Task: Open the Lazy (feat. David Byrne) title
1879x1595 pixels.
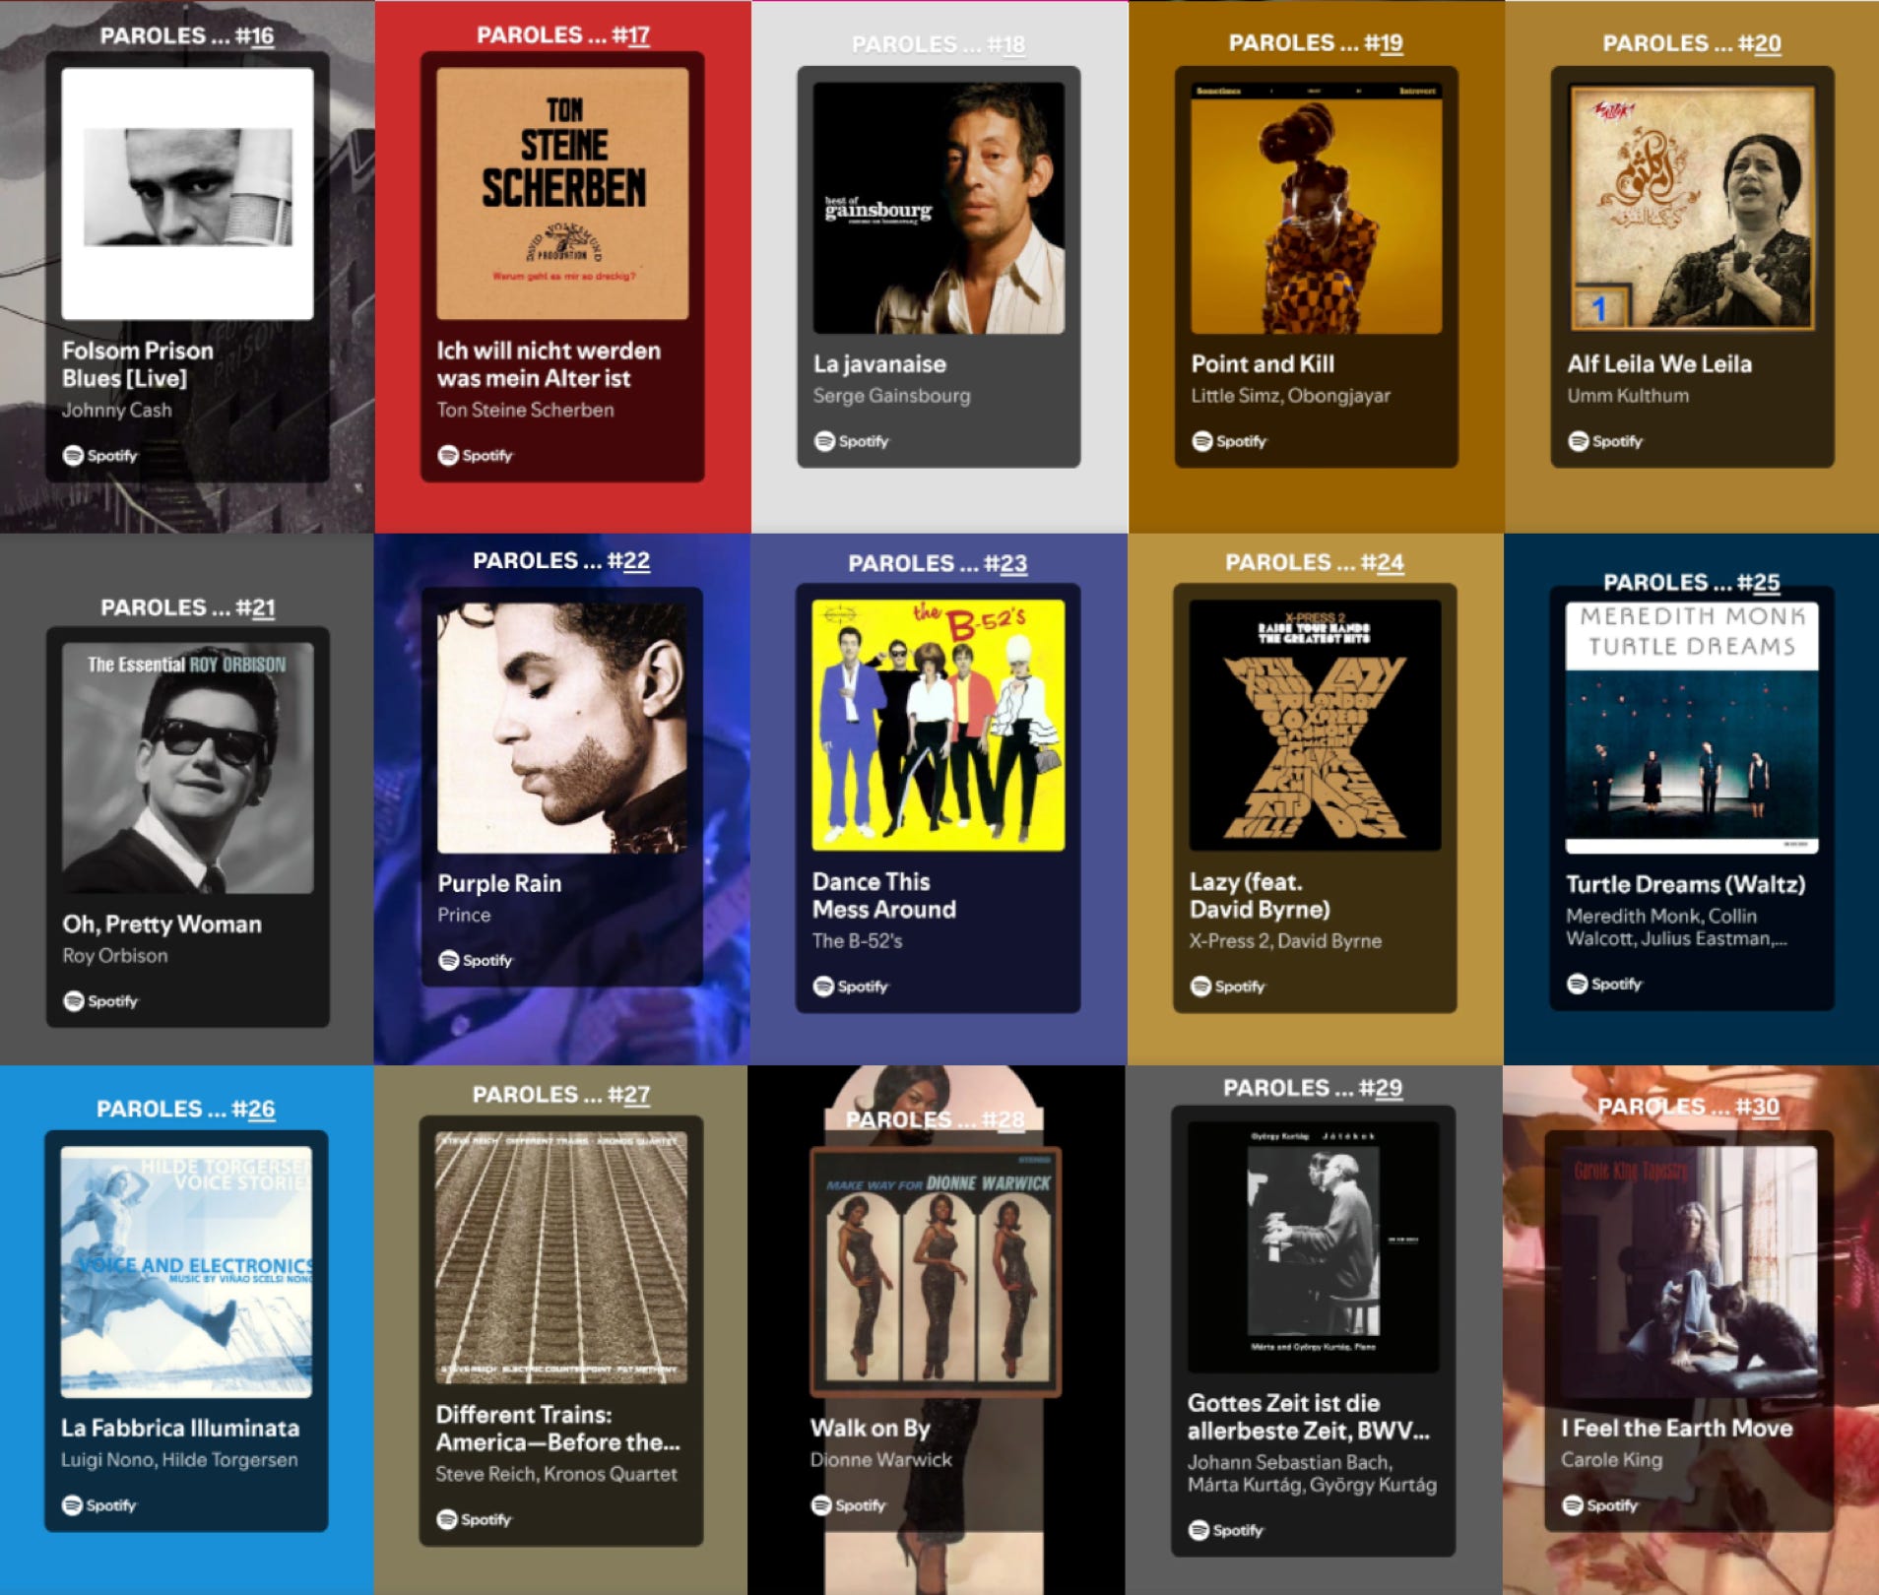Action: (1260, 895)
